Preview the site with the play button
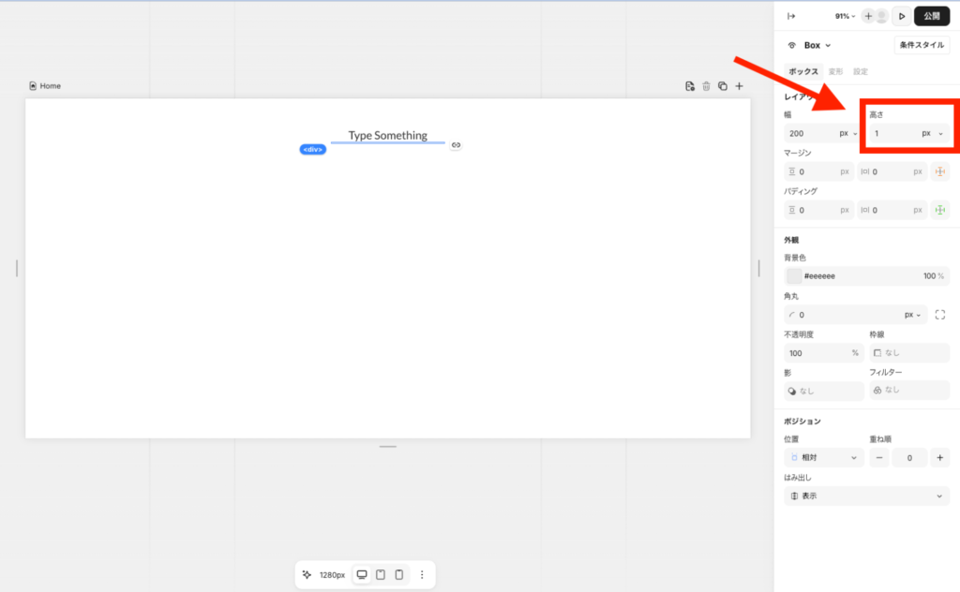Screen dimensions: 960x592 tap(902, 16)
